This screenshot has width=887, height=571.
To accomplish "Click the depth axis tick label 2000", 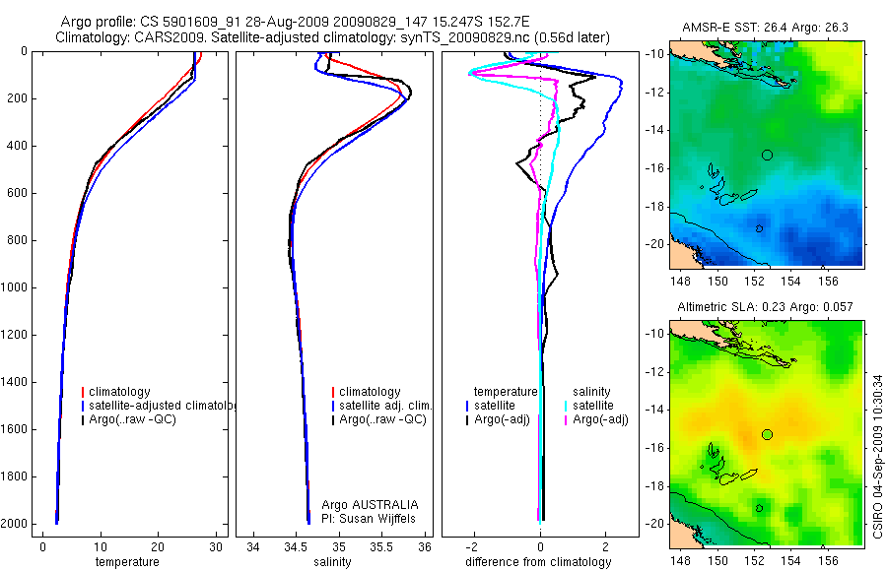I will pyautogui.click(x=15, y=524).
